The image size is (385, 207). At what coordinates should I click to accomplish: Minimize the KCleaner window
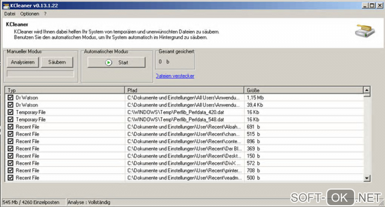365,5
